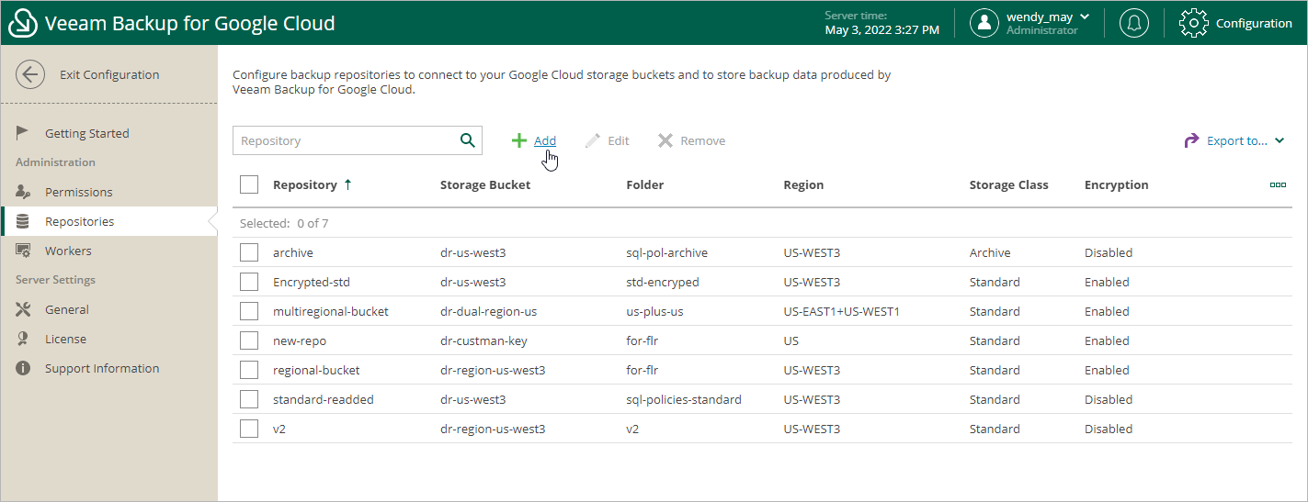This screenshot has width=1308, height=502.
Task: Select the 'multiregional-bucket' repository name
Action: pos(331,311)
